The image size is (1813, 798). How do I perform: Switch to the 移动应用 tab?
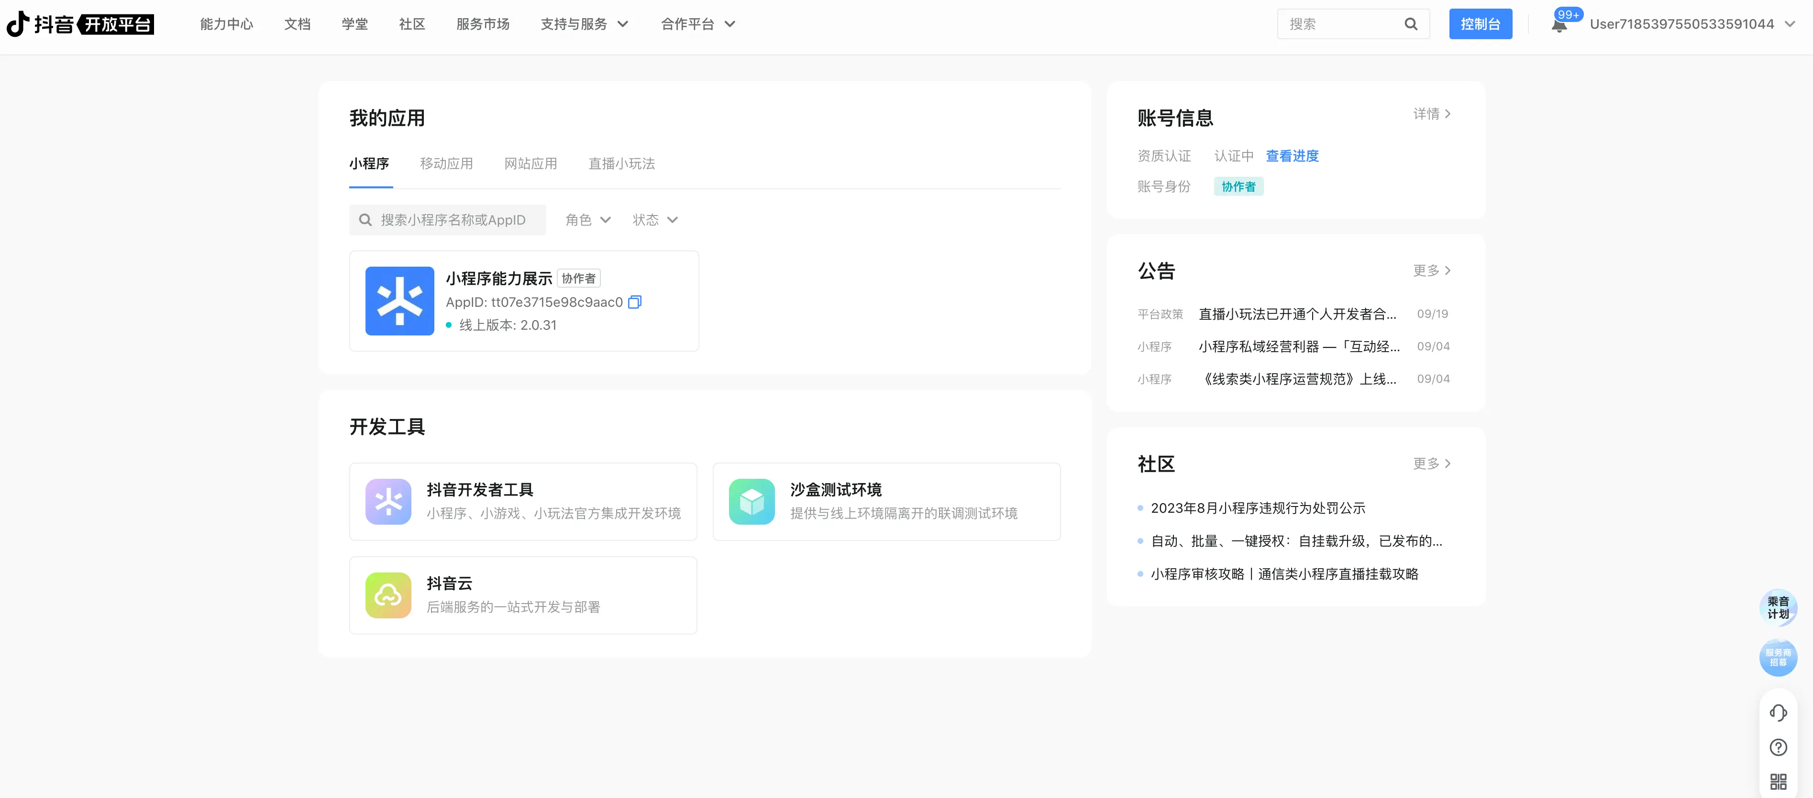446,163
